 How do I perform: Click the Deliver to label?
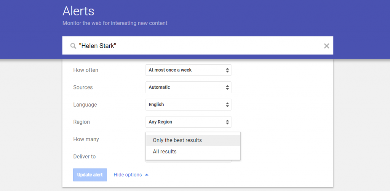tap(84, 157)
